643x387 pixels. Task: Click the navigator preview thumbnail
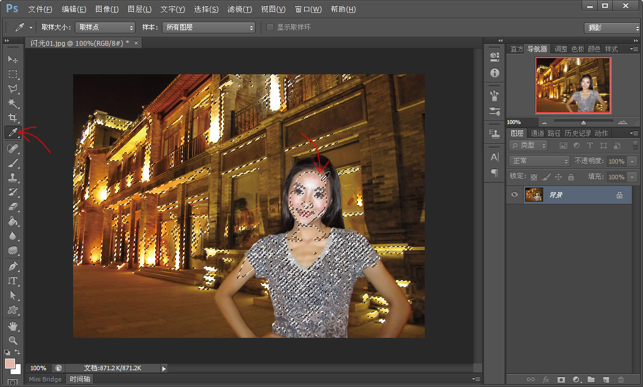pyautogui.click(x=573, y=85)
